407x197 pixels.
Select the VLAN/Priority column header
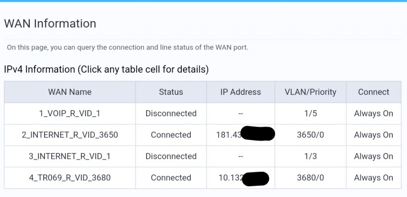click(310, 92)
